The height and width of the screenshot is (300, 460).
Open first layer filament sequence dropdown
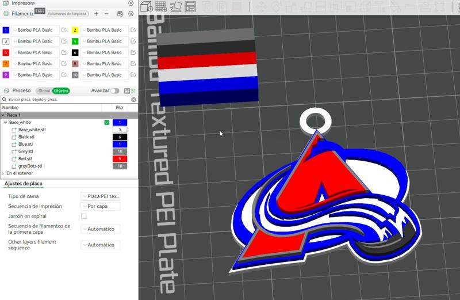[x=100, y=229]
